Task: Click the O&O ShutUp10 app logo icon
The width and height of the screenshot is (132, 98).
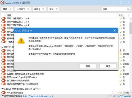Action: (2, 3)
